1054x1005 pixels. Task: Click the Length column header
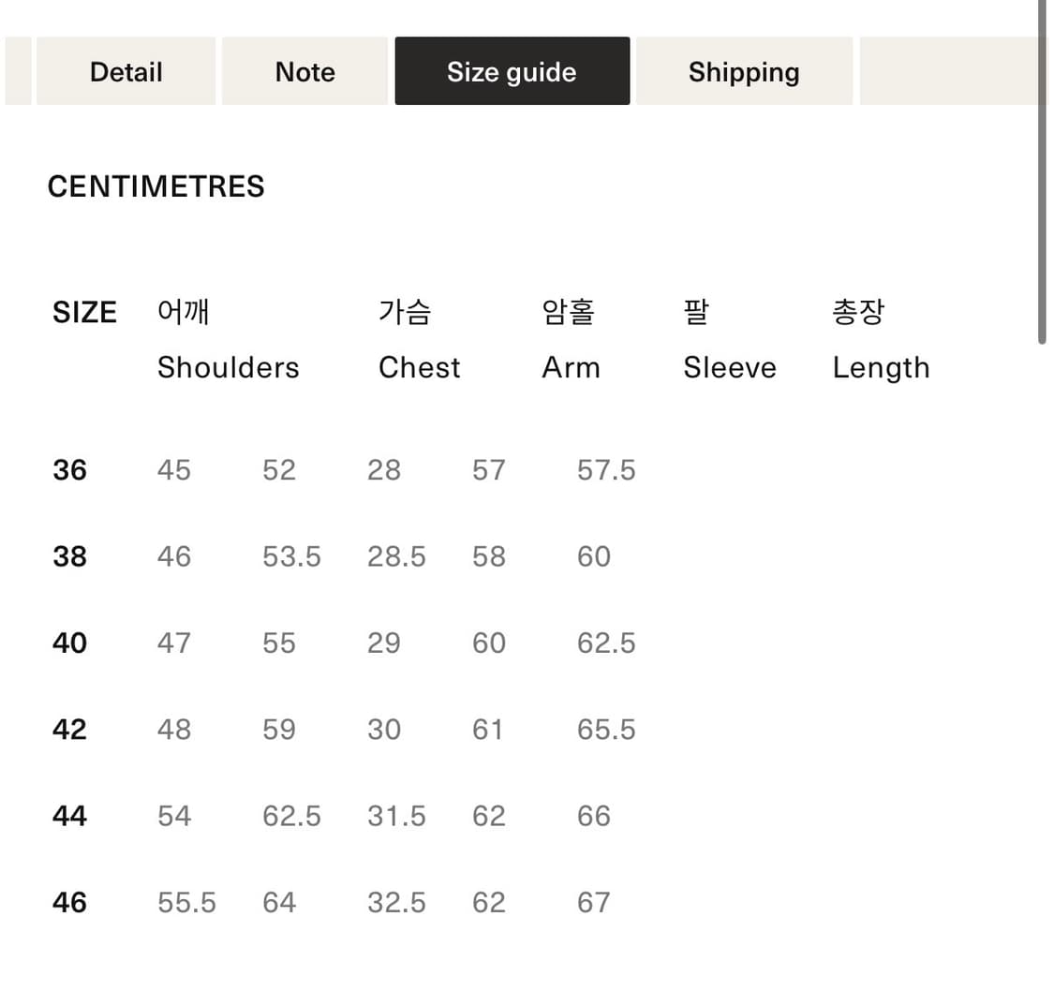(x=881, y=367)
